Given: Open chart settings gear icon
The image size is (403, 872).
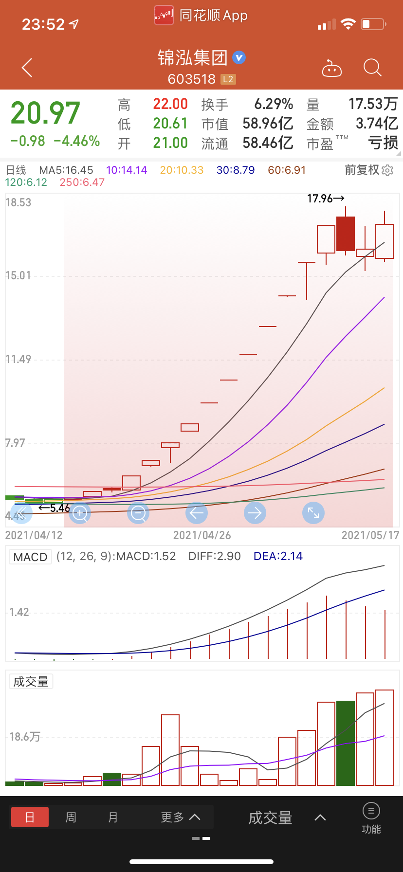Looking at the screenshot, I should point(388,170).
